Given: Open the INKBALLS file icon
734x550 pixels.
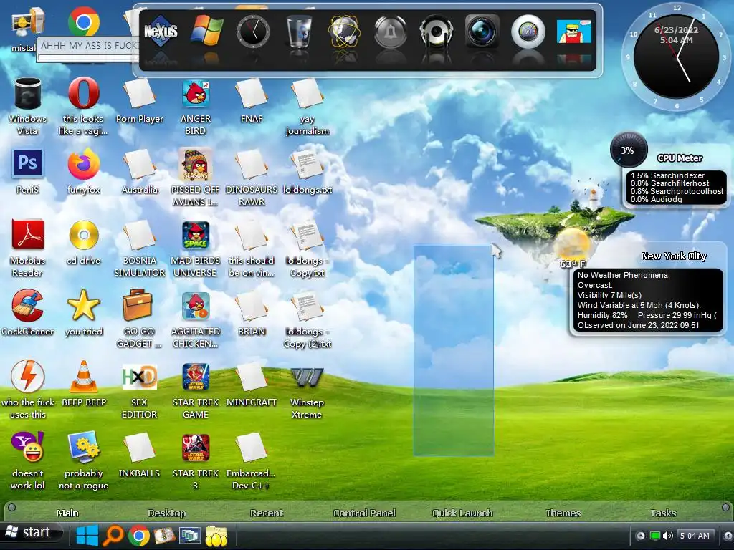Looking at the screenshot, I should pos(140,448).
